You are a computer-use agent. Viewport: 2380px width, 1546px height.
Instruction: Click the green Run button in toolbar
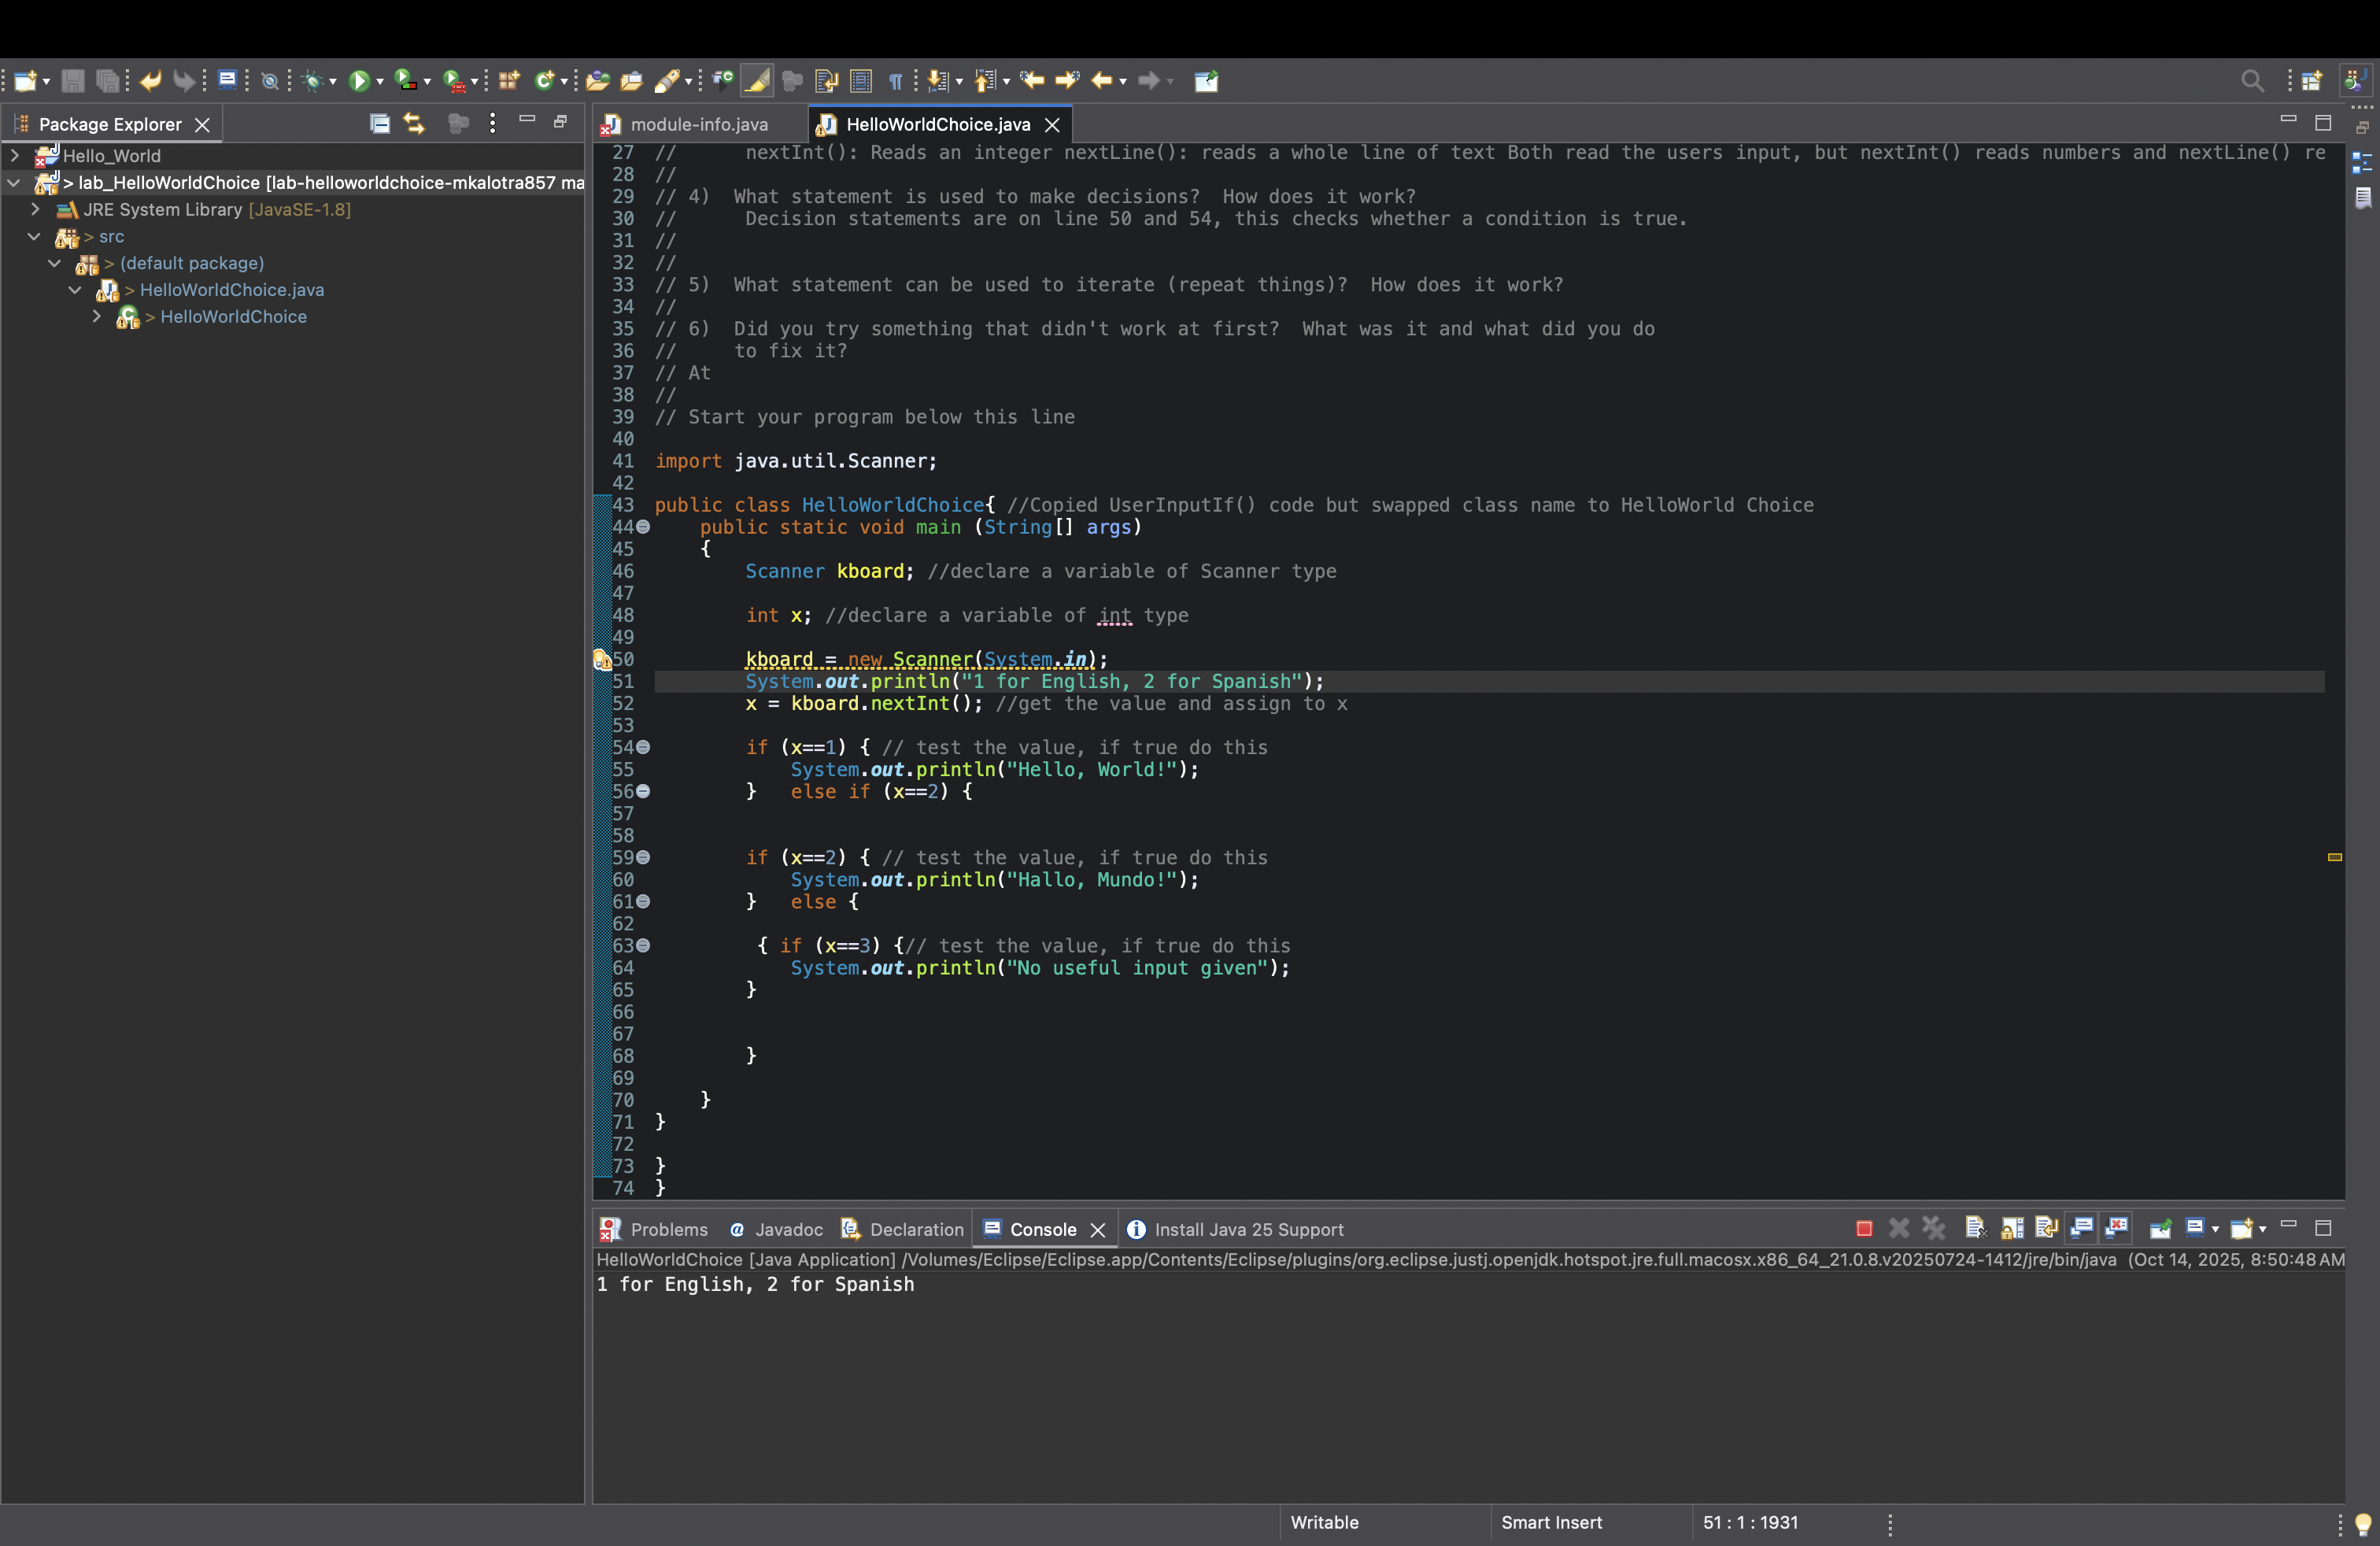pyautogui.click(x=359, y=81)
